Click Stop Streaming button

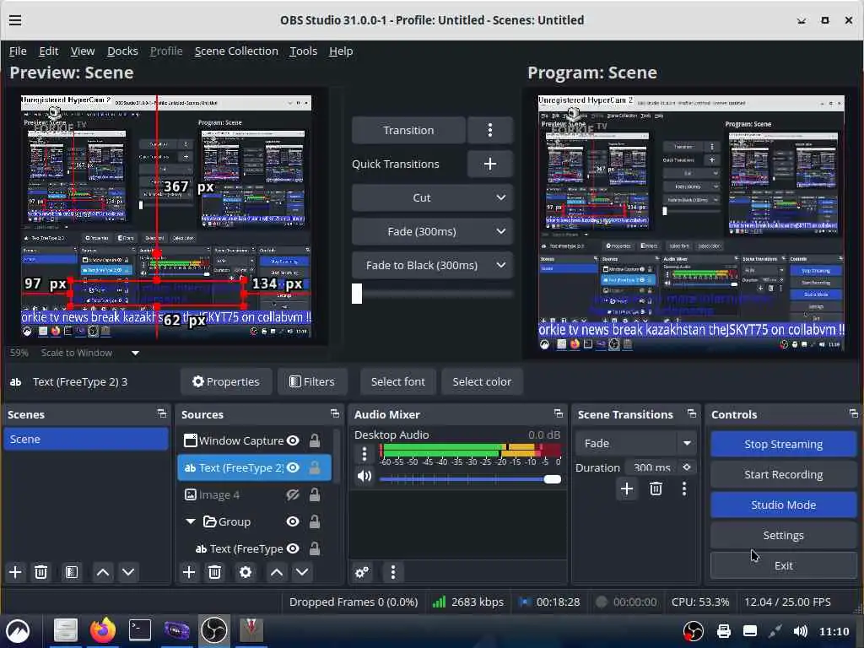[783, 444]
